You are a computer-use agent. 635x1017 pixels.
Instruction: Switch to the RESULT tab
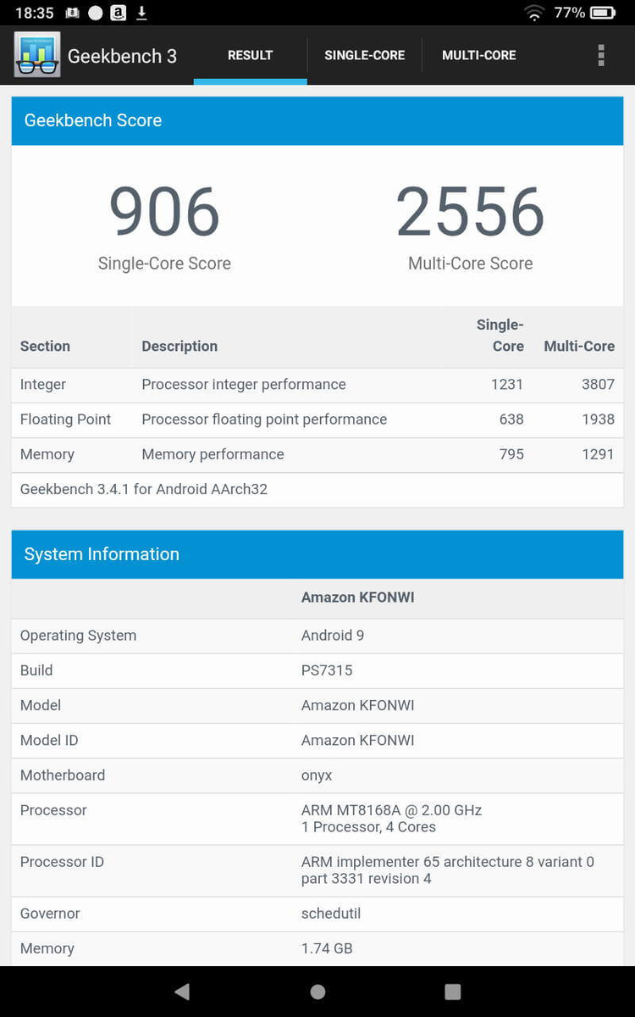(x=251, y=55)
